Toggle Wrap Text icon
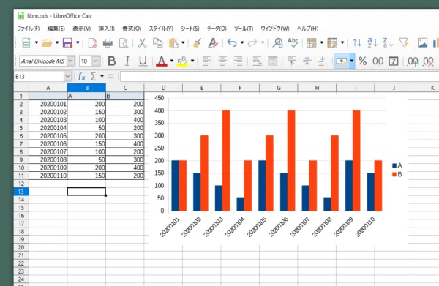 257,61
